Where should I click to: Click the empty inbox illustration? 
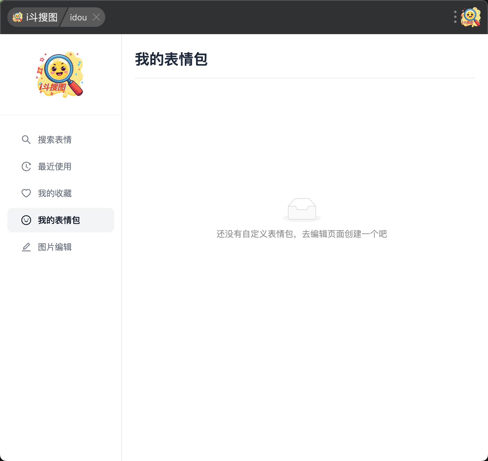point(302,209)
